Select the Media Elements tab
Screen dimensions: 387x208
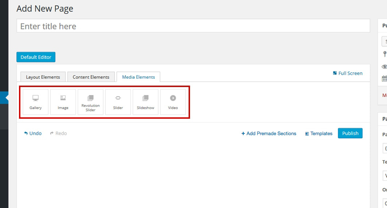[x=138, y=77]
